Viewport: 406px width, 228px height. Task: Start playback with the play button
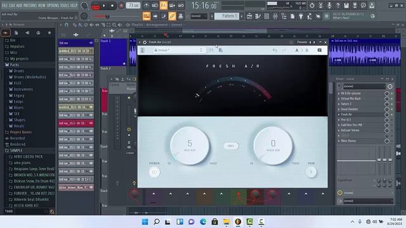[104, 6]
